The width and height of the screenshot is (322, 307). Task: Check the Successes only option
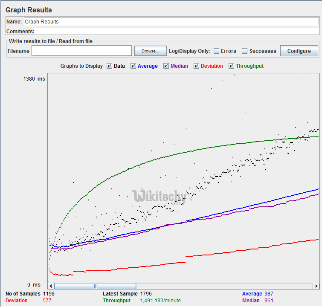click(x=245, y=51)
